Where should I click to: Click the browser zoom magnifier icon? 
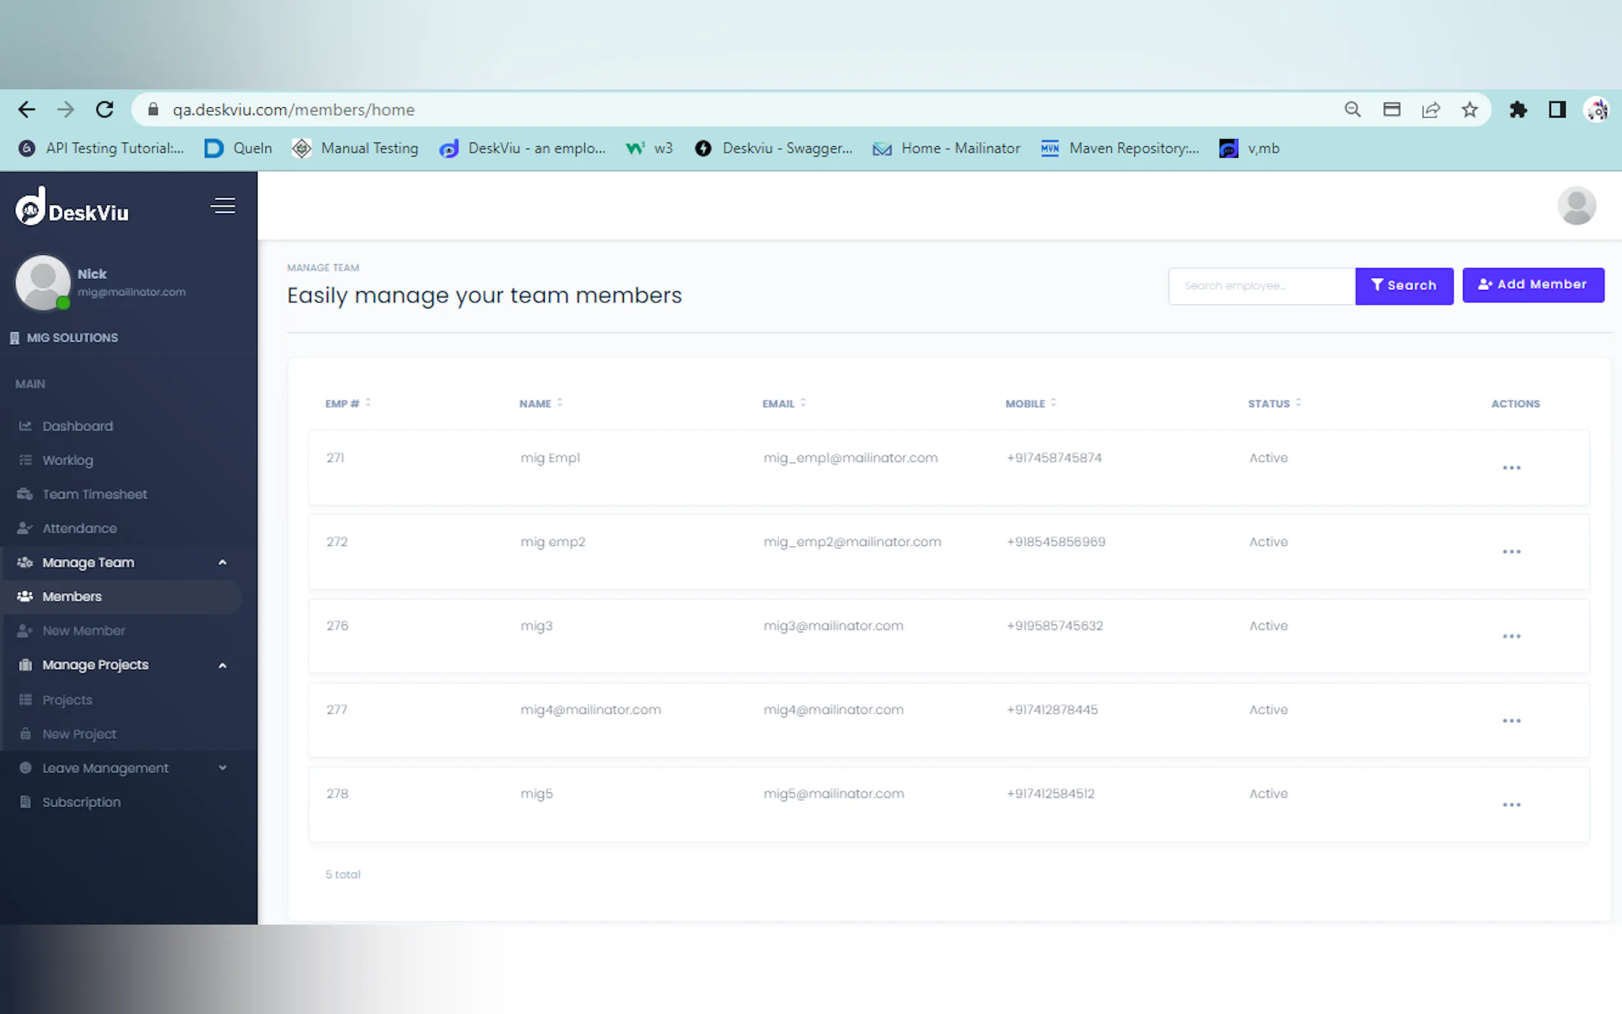point(1353,109)
